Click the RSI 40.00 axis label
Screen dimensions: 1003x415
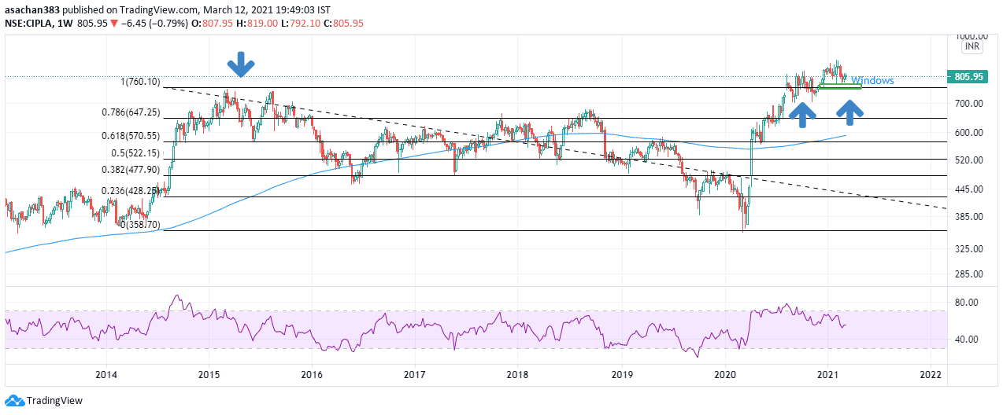point(966,339)
